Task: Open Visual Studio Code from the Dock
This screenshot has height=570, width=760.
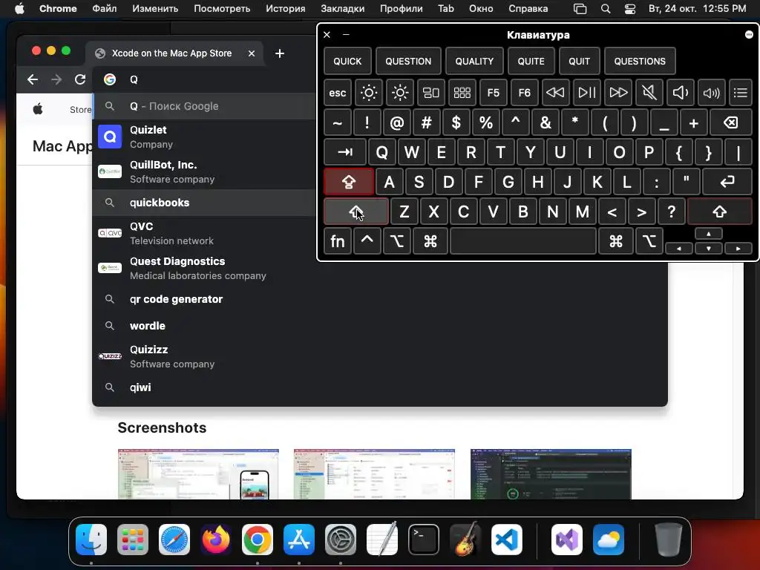Action: coord(506,540)
